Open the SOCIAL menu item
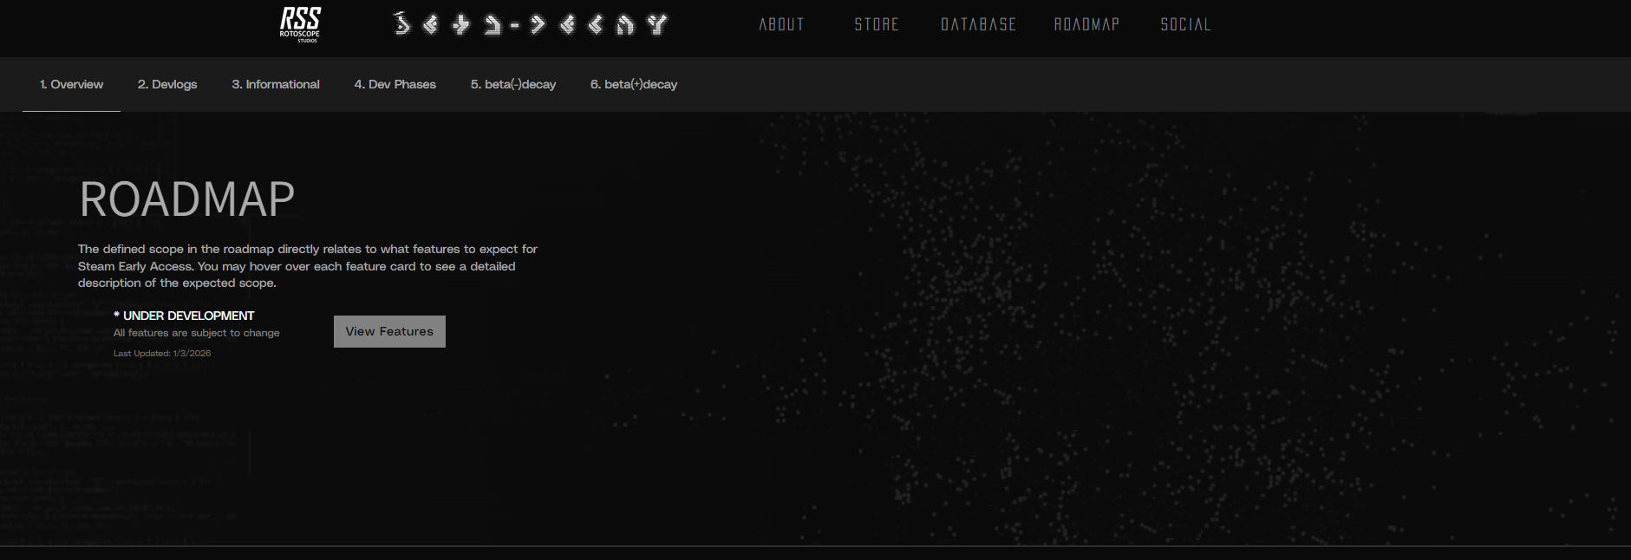The image size is (1631, 560). coord(1185,24)
